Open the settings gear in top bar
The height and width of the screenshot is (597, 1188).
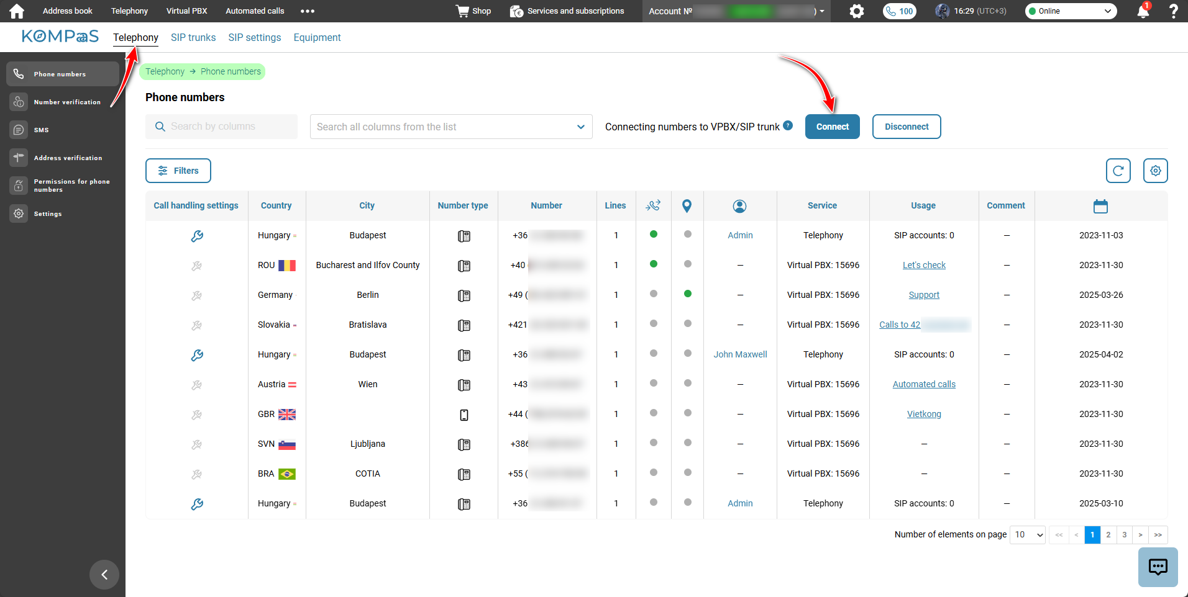(857, 11)
